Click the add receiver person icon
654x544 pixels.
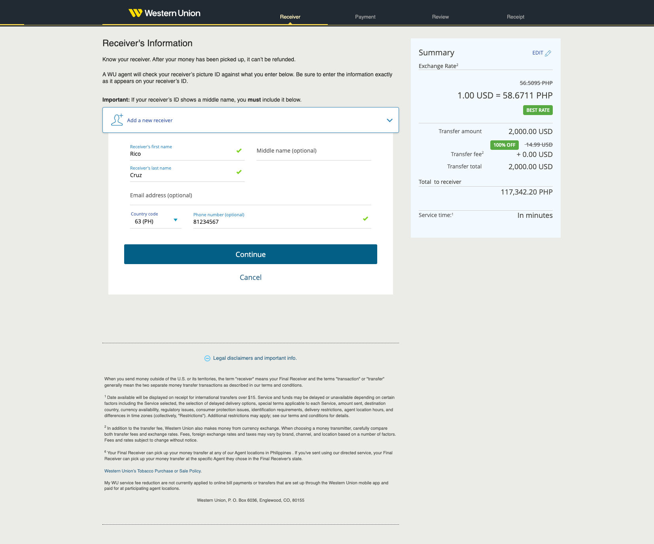point(117,120)
